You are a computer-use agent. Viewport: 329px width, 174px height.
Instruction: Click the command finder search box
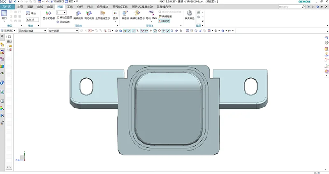[289, 7]
